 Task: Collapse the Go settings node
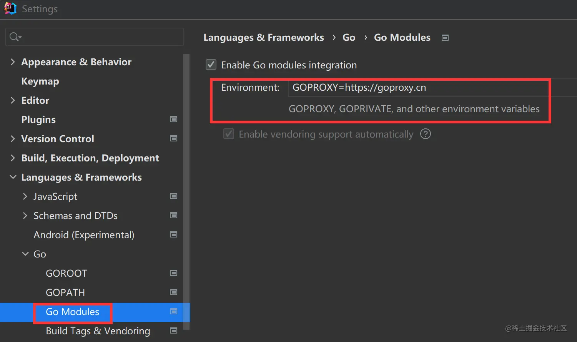(25, 254)
